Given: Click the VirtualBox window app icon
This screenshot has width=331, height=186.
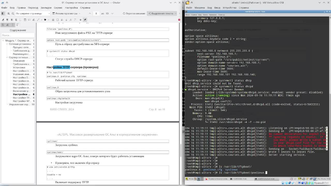Looking at the screenshot, I should tap(187, 3).
